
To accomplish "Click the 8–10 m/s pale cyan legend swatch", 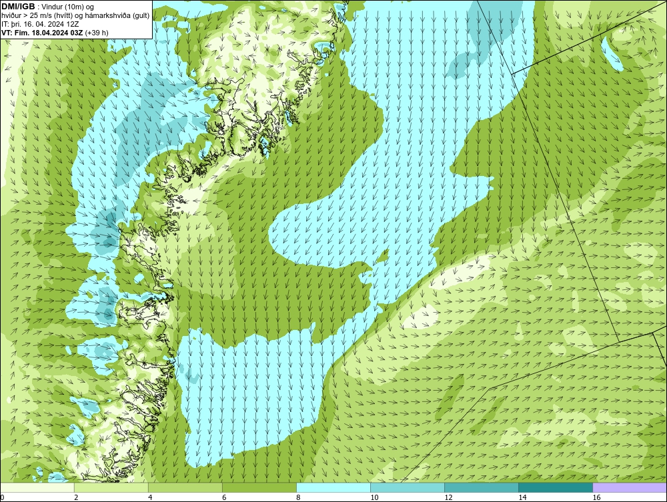I will pos(333,487).
